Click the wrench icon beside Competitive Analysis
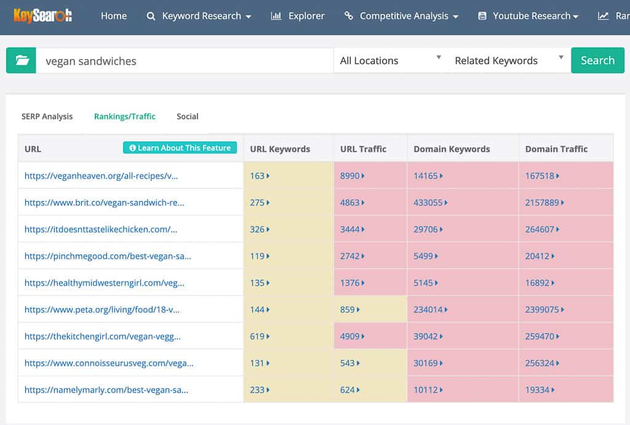Viewport: 630px width, 425px height. click(x=349, y=16)
